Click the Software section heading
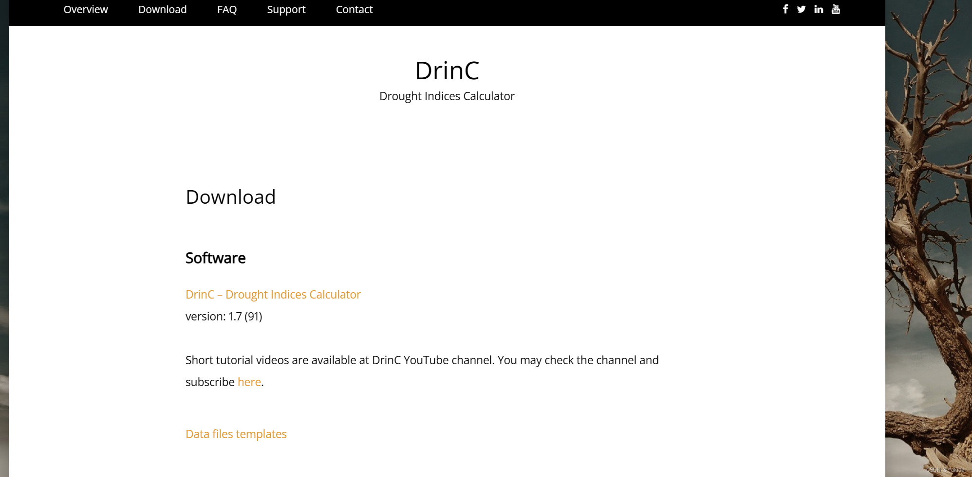Viewport: 972px width, 477px height. tap(216, 258)
